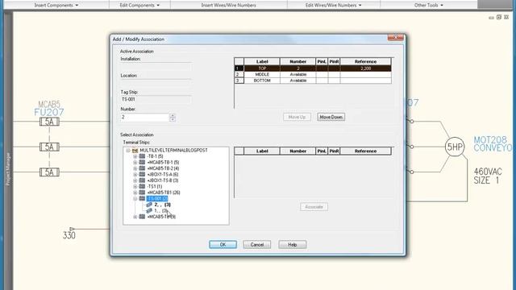This screenshot has height=290, width=516.
Task: Collapse the MULTILEVELTERMINALBLOGPOST root node
Action: point(127,151)
